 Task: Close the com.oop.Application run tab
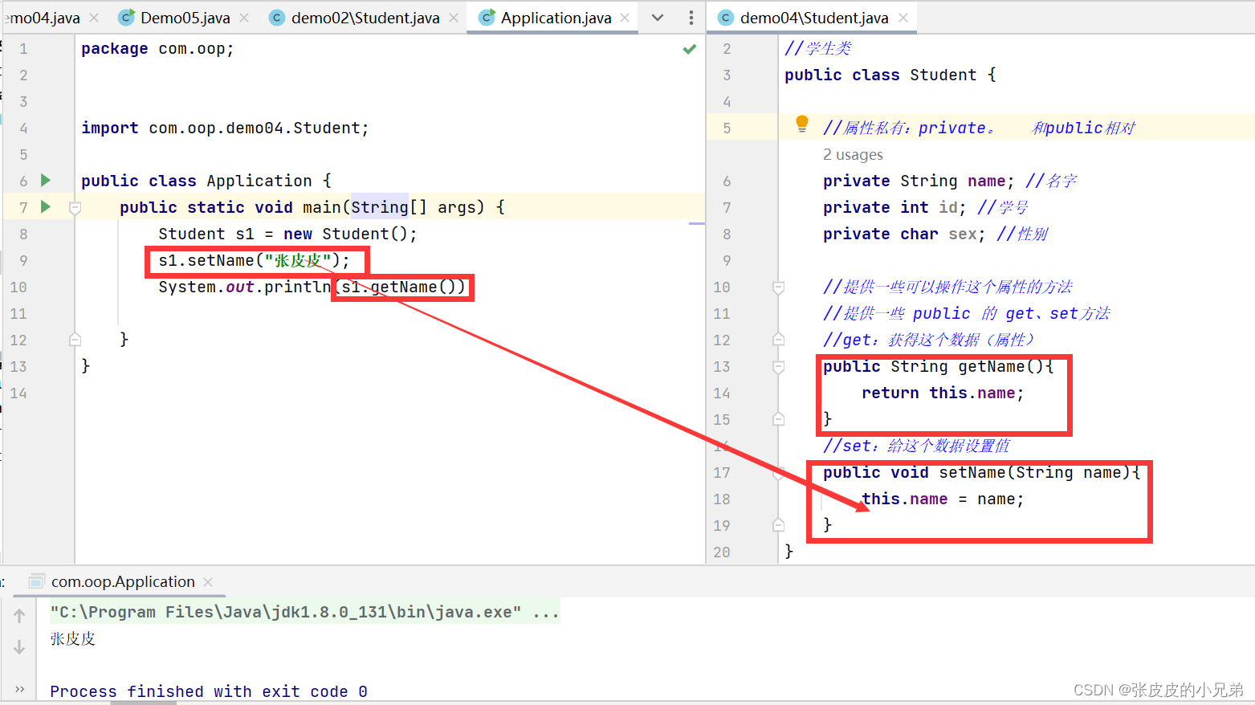[x=208, y=581]
